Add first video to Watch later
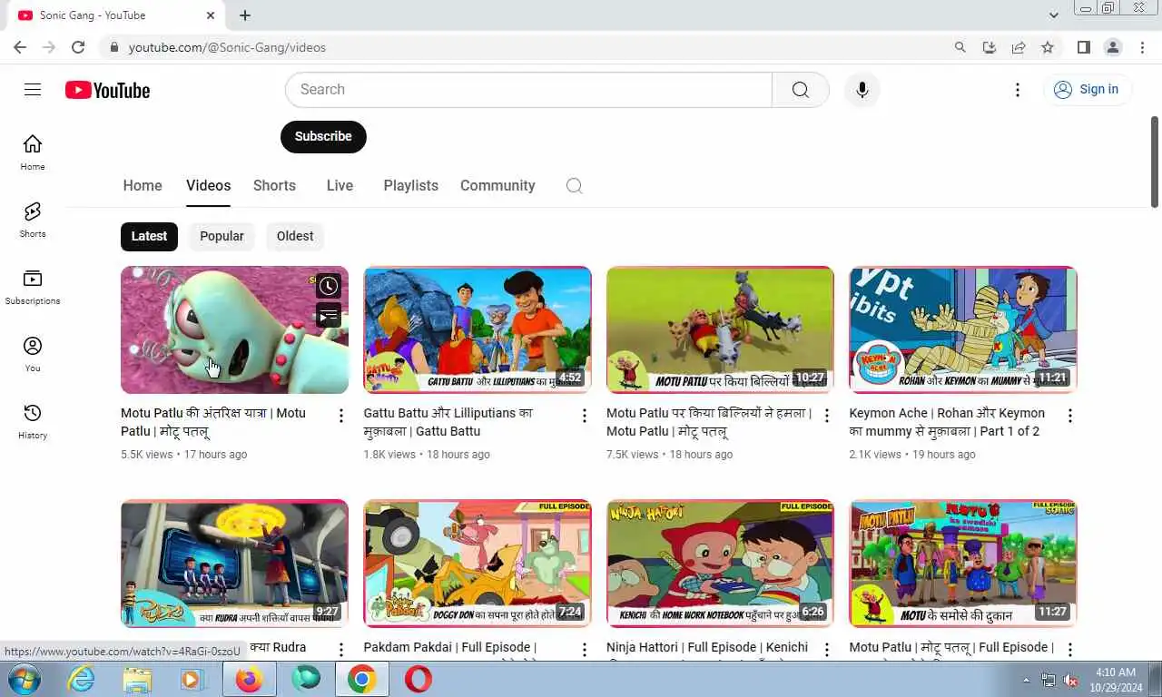Screen dimensions: 1162x697 click(x=329, y=286)
